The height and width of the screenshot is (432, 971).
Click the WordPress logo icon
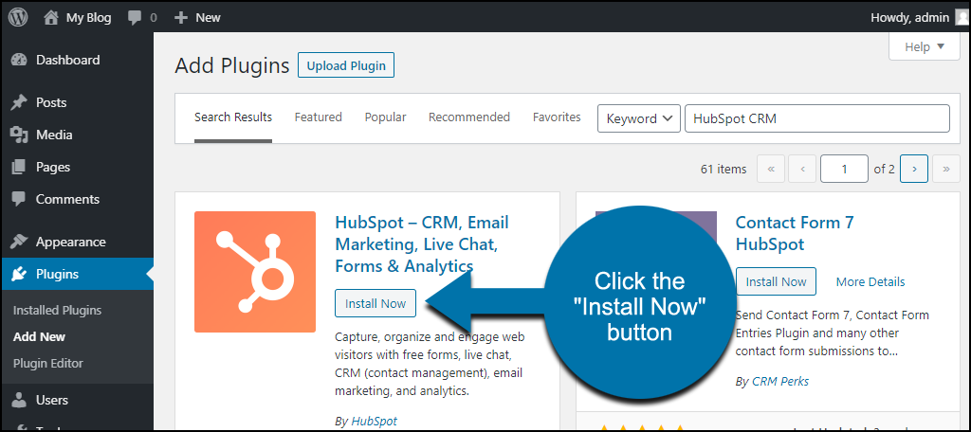click(18, 17)
